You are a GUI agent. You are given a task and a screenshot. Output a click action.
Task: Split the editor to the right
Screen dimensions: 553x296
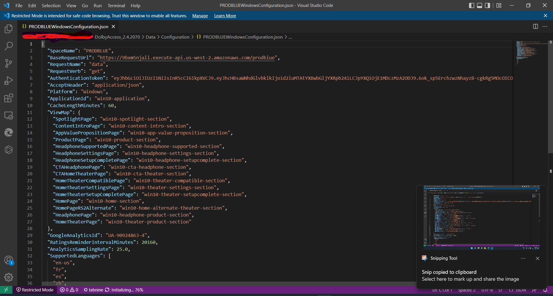(x=535, y=26)
